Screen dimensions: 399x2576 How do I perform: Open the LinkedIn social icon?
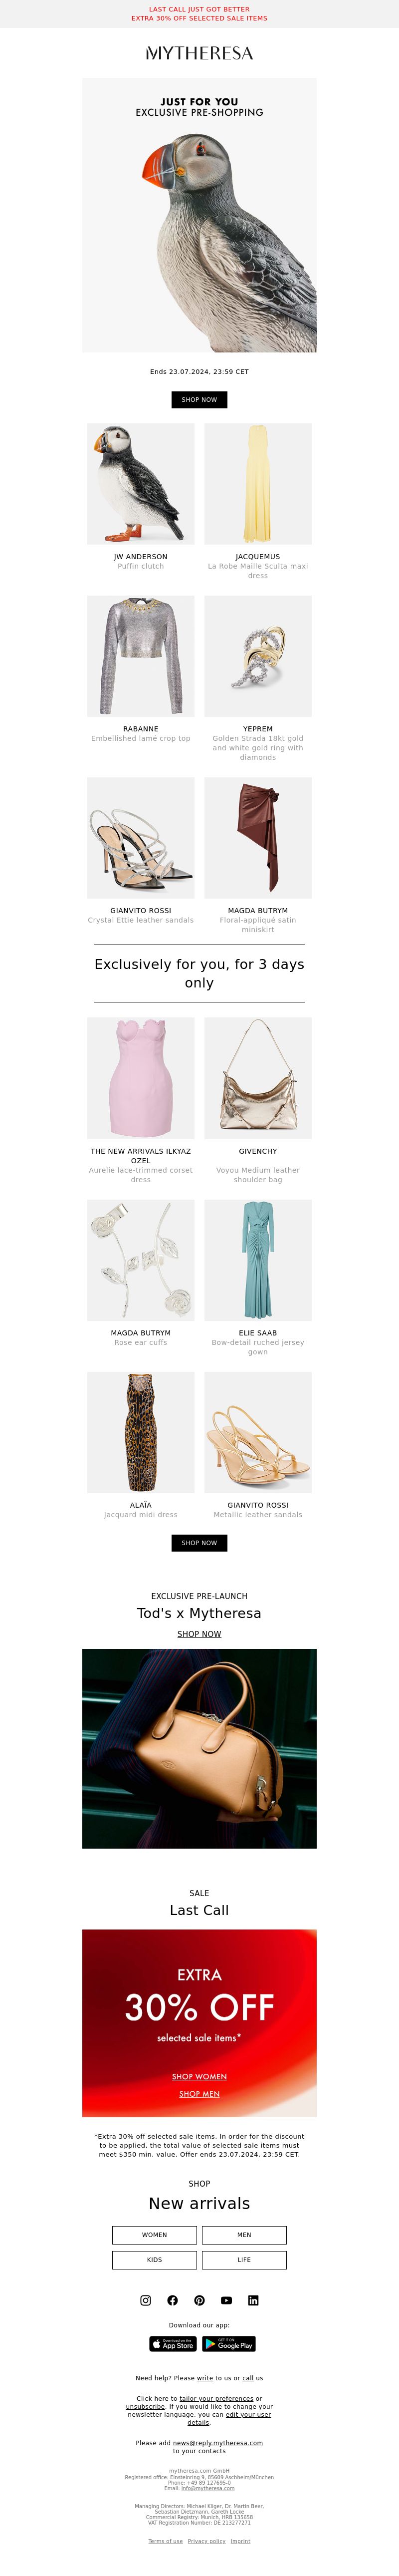[253, 2300]
